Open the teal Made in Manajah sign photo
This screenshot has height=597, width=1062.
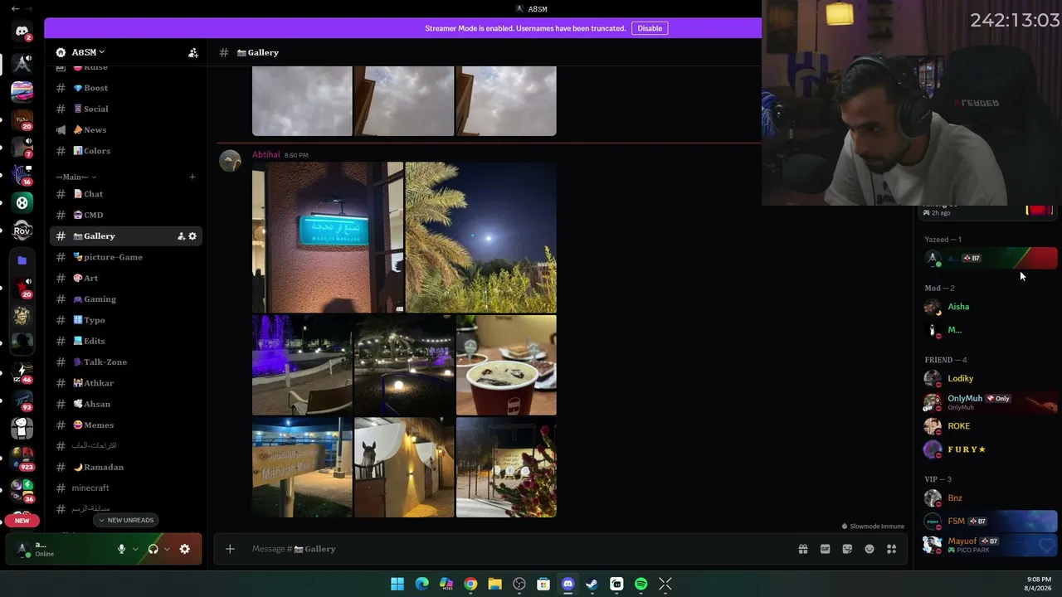[328, 237]
